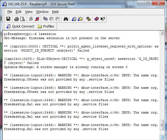This screenshot has width=167, height=140.
Task: Open the Help book icon
Action: point(97,19)
